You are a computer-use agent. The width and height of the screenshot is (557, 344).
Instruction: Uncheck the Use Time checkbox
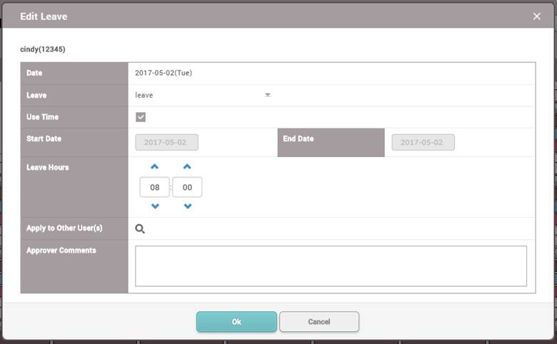tap(141, 117)
